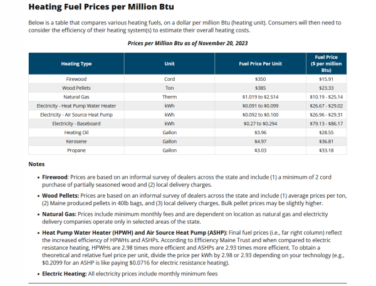376x286 pixels.
Task: Select the "Fuel Price Per Unit" header
Action: [x=261, y=64]
